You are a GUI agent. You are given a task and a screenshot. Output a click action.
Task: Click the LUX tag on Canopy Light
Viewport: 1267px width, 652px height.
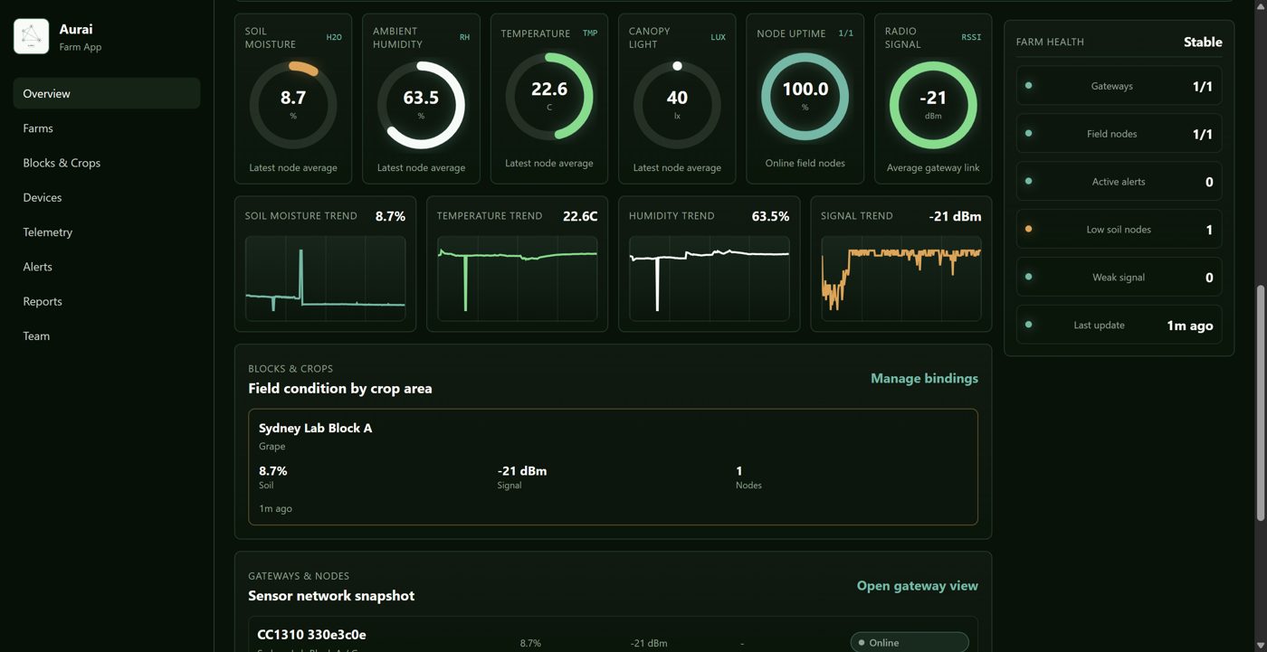tap(718, 37)
